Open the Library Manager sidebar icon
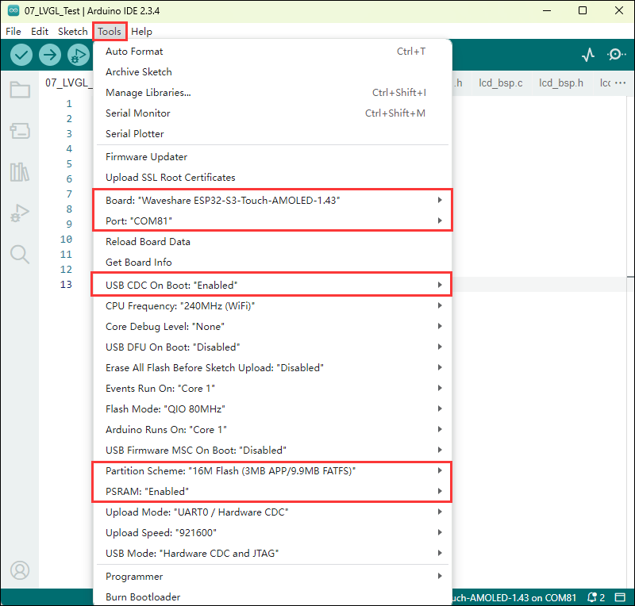Screen dimensions: 635x606 point(20,172)
